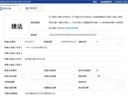128x96 pixels.
Task: Click the 申请人名称（英文） label
Action: coord(13,53)
